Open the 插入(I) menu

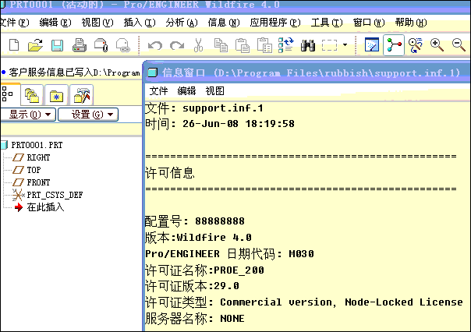click(140, 23)
